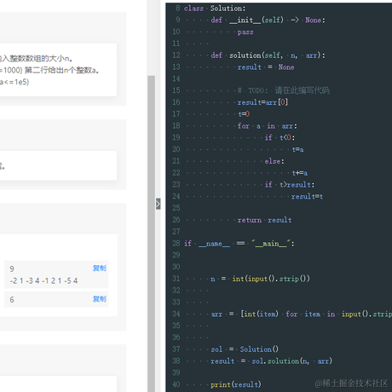Copy the sample output 6 via its 复制 link
Screen dimensions: 392x392
tap(100, 299)
